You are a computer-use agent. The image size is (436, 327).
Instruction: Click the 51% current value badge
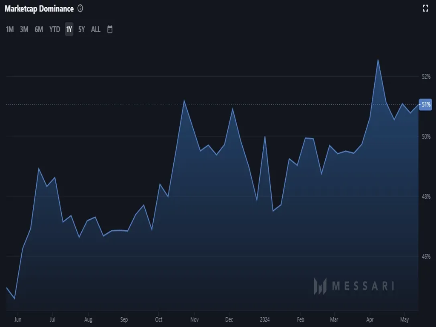click(x=426, y=105)
